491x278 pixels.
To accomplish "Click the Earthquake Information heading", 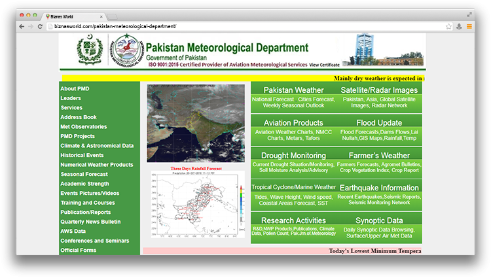I will click(379, 187).
